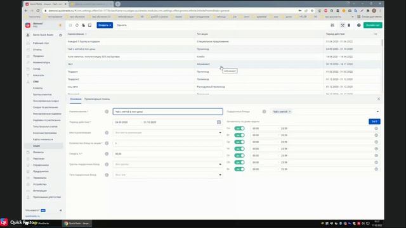
Task: Toggle the split panel layout icon
Action: click(90, 25)
